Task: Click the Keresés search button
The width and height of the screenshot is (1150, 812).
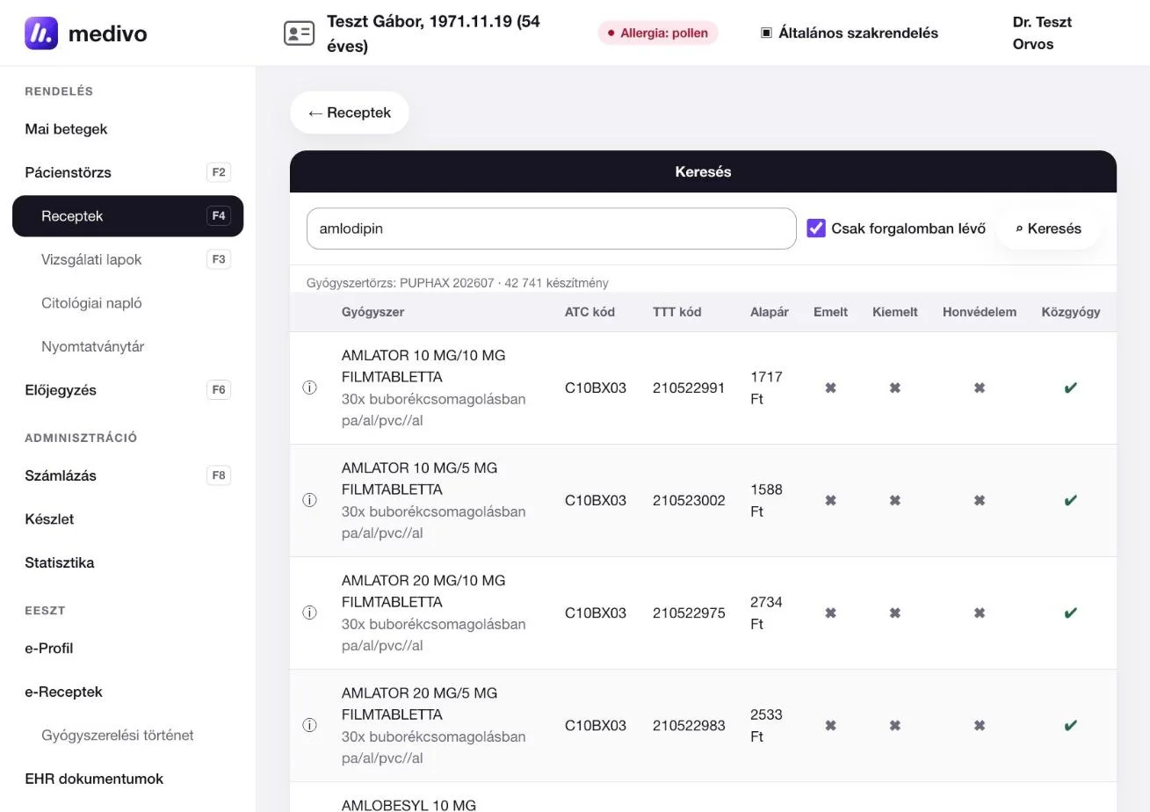Action: click(x=1048, y=228)
